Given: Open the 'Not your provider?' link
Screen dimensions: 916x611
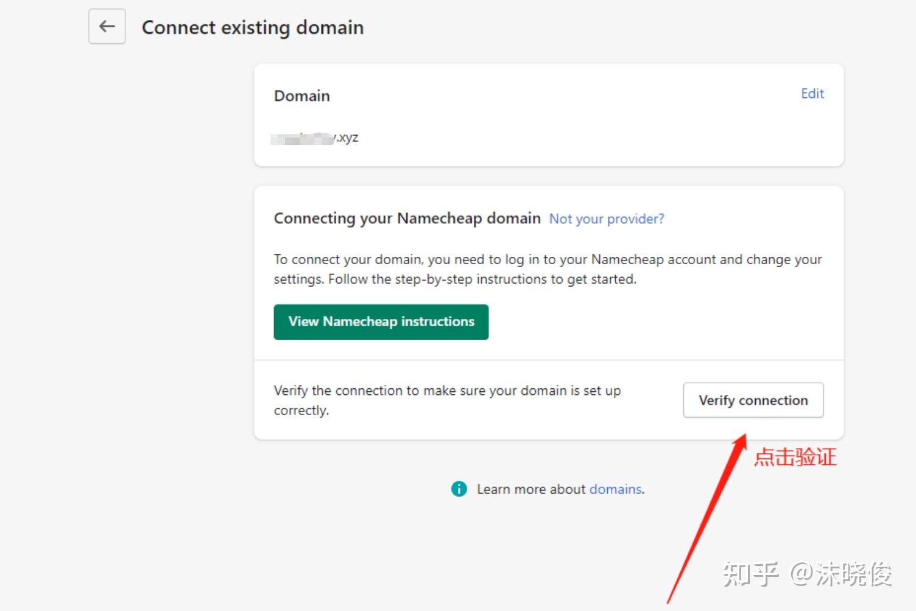Looking at the screenshot, I should click(607, 219).
